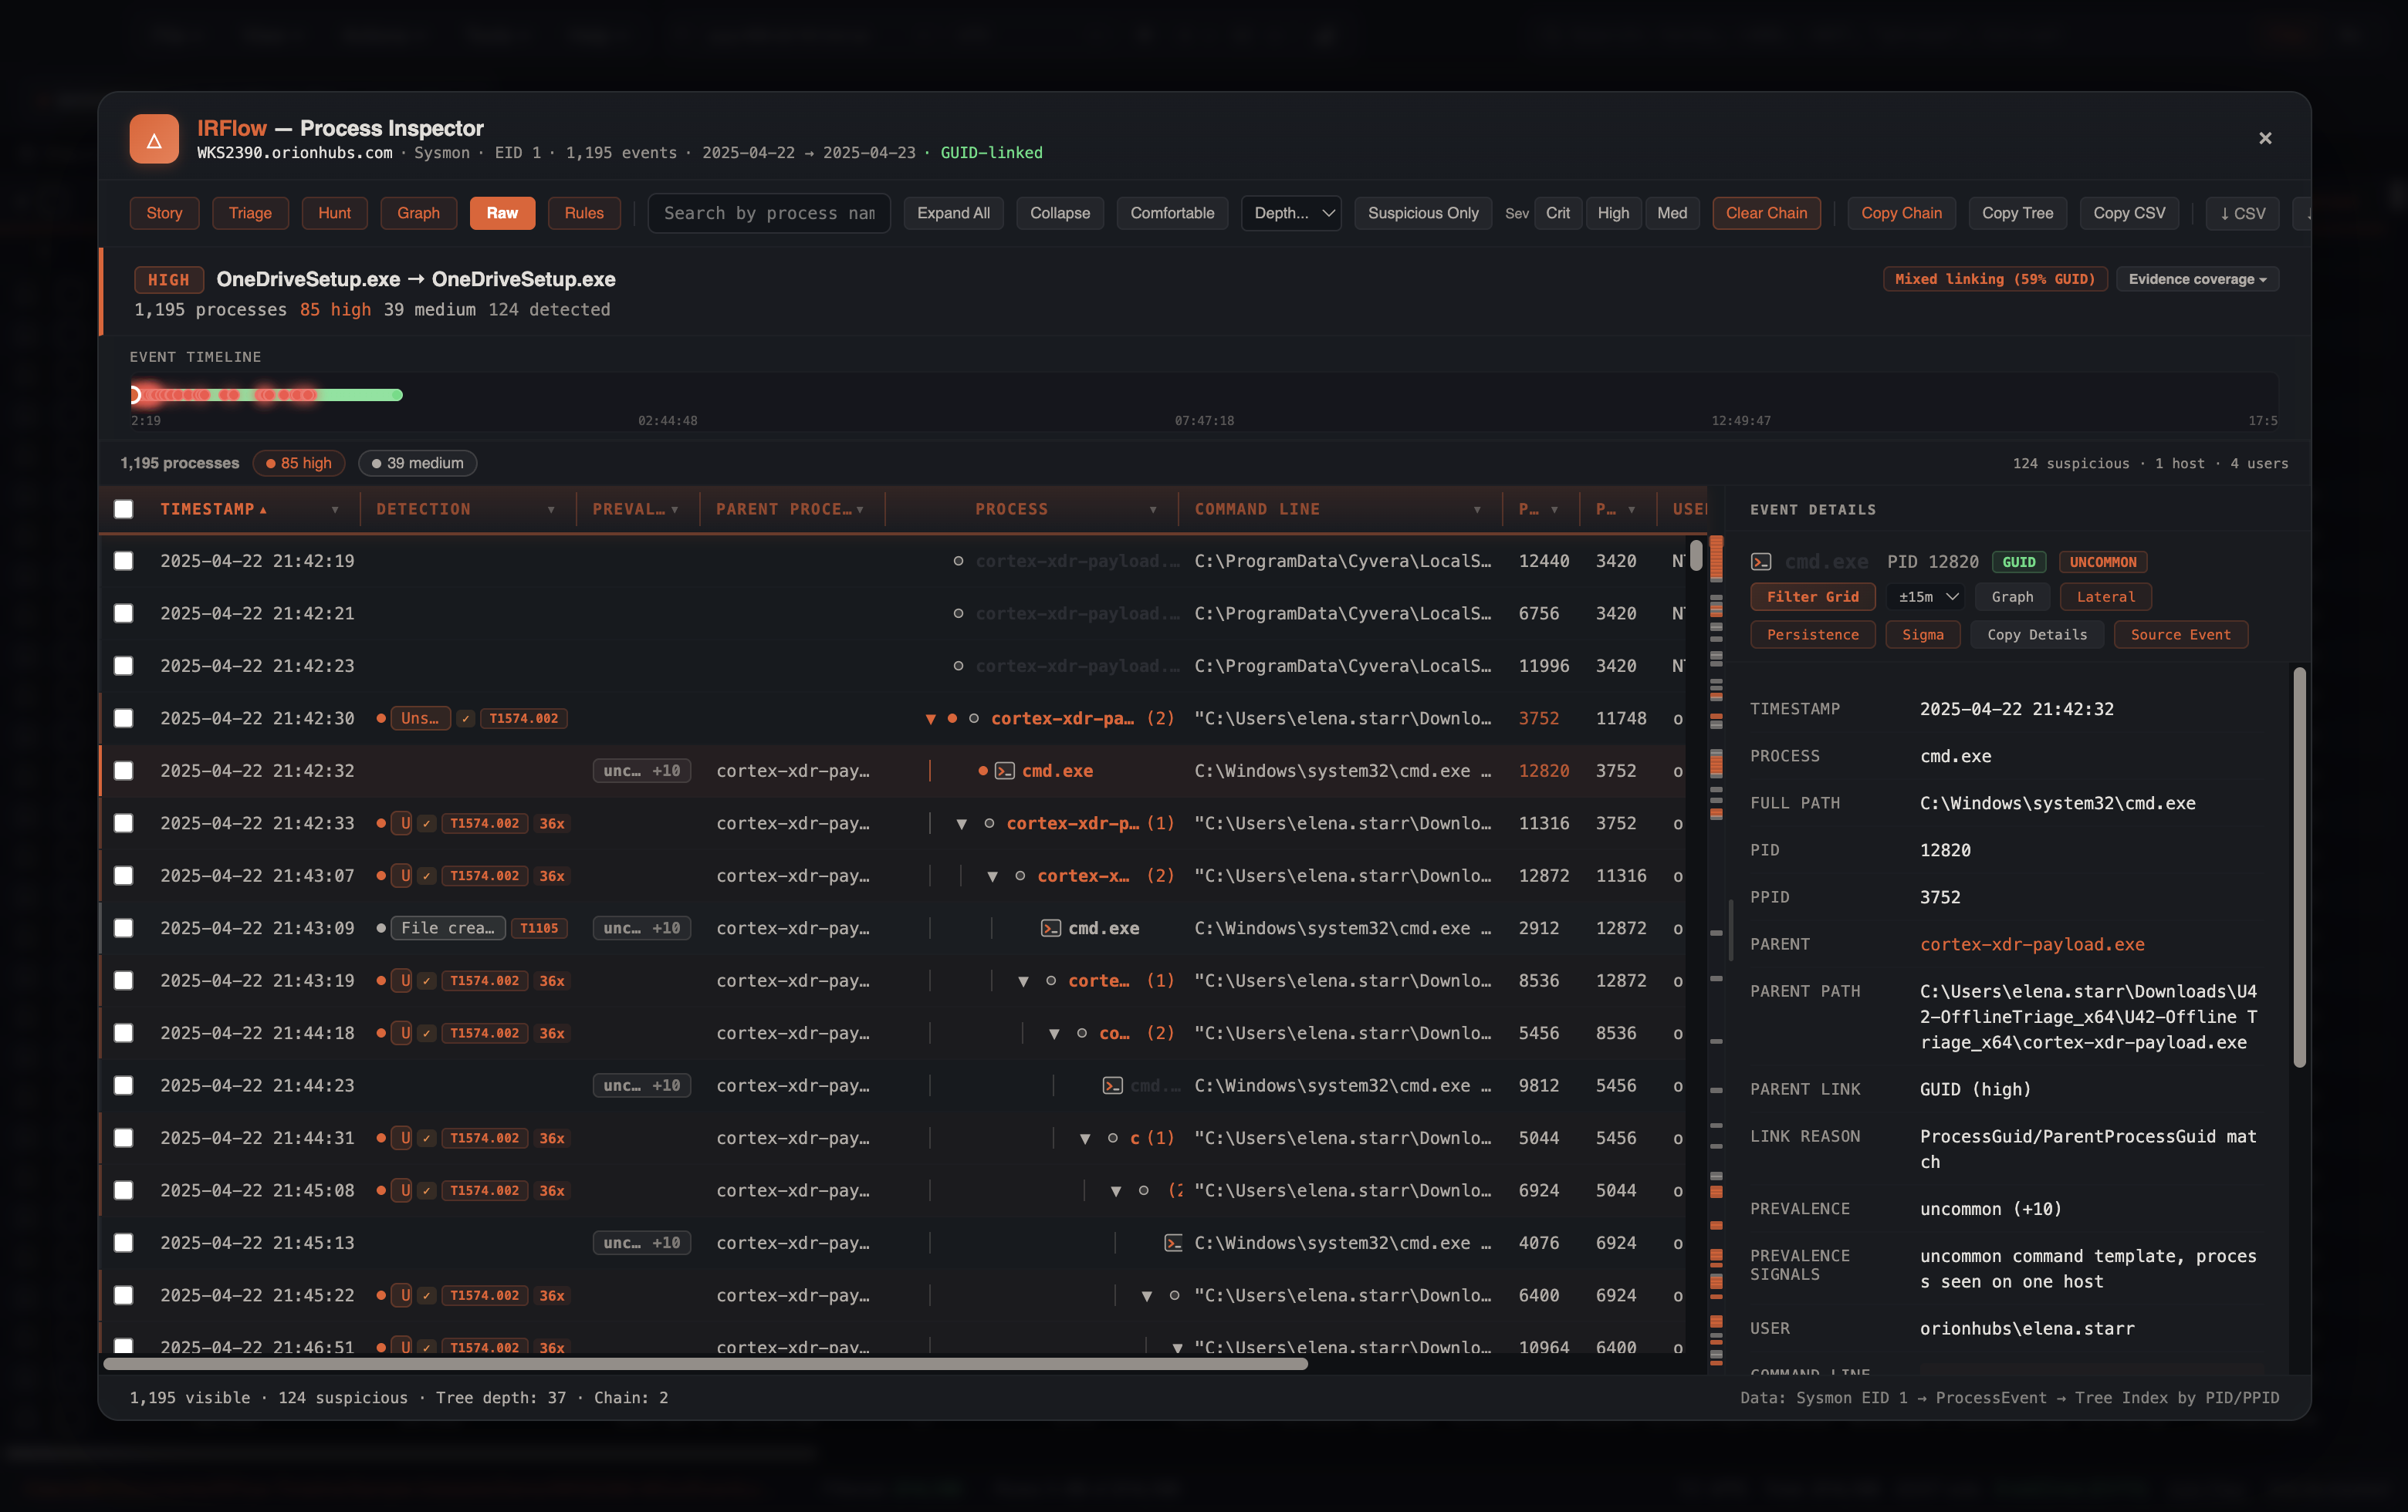
Task: Switch to the Graph view tab
Action: 418,213
